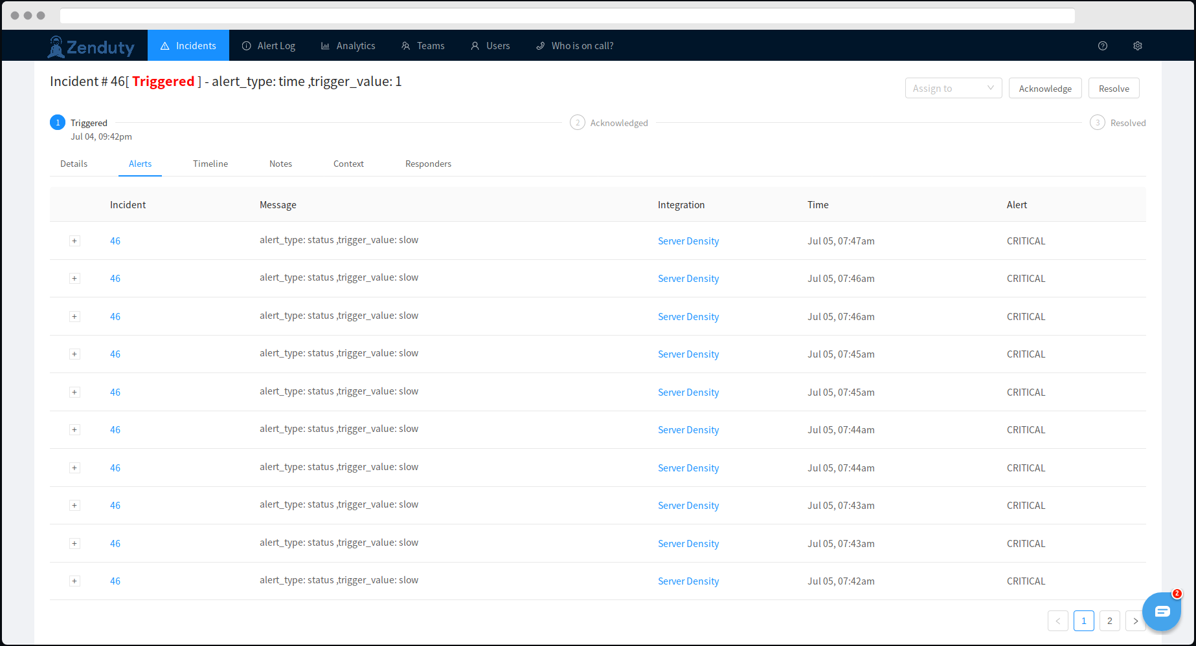Switch to the Responders tab

coord(428,164)
